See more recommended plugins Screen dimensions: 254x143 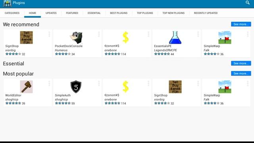[x=241, y=24]
